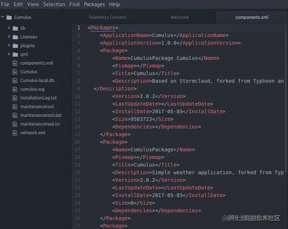This screenshot has height=229, width=288.
Task: Switch to the Welcome tab
Action: click(179, 17)
